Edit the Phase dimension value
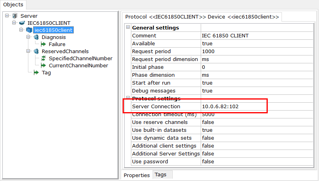 tap(257, 75)
